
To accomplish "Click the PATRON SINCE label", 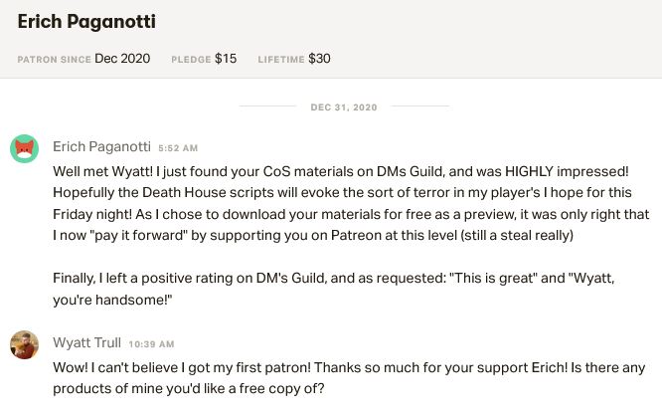I will (x=54, y=60).
